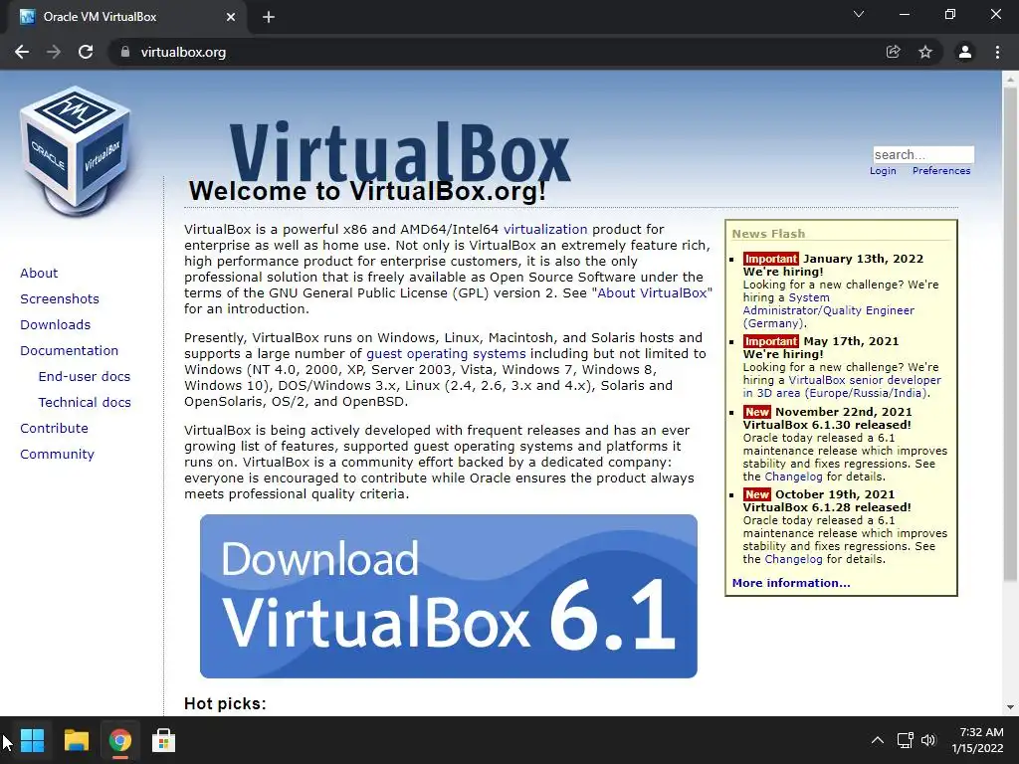Click the "January 13th, 2022" date
This screenshot has width=1019, height=764.
point(863,259)
